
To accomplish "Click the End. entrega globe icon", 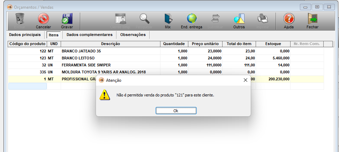I will pyautogui.click(x=191, y=19).
